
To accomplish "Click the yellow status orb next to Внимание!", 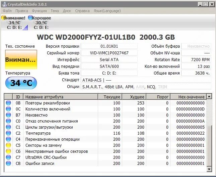I will click(3, 18).
